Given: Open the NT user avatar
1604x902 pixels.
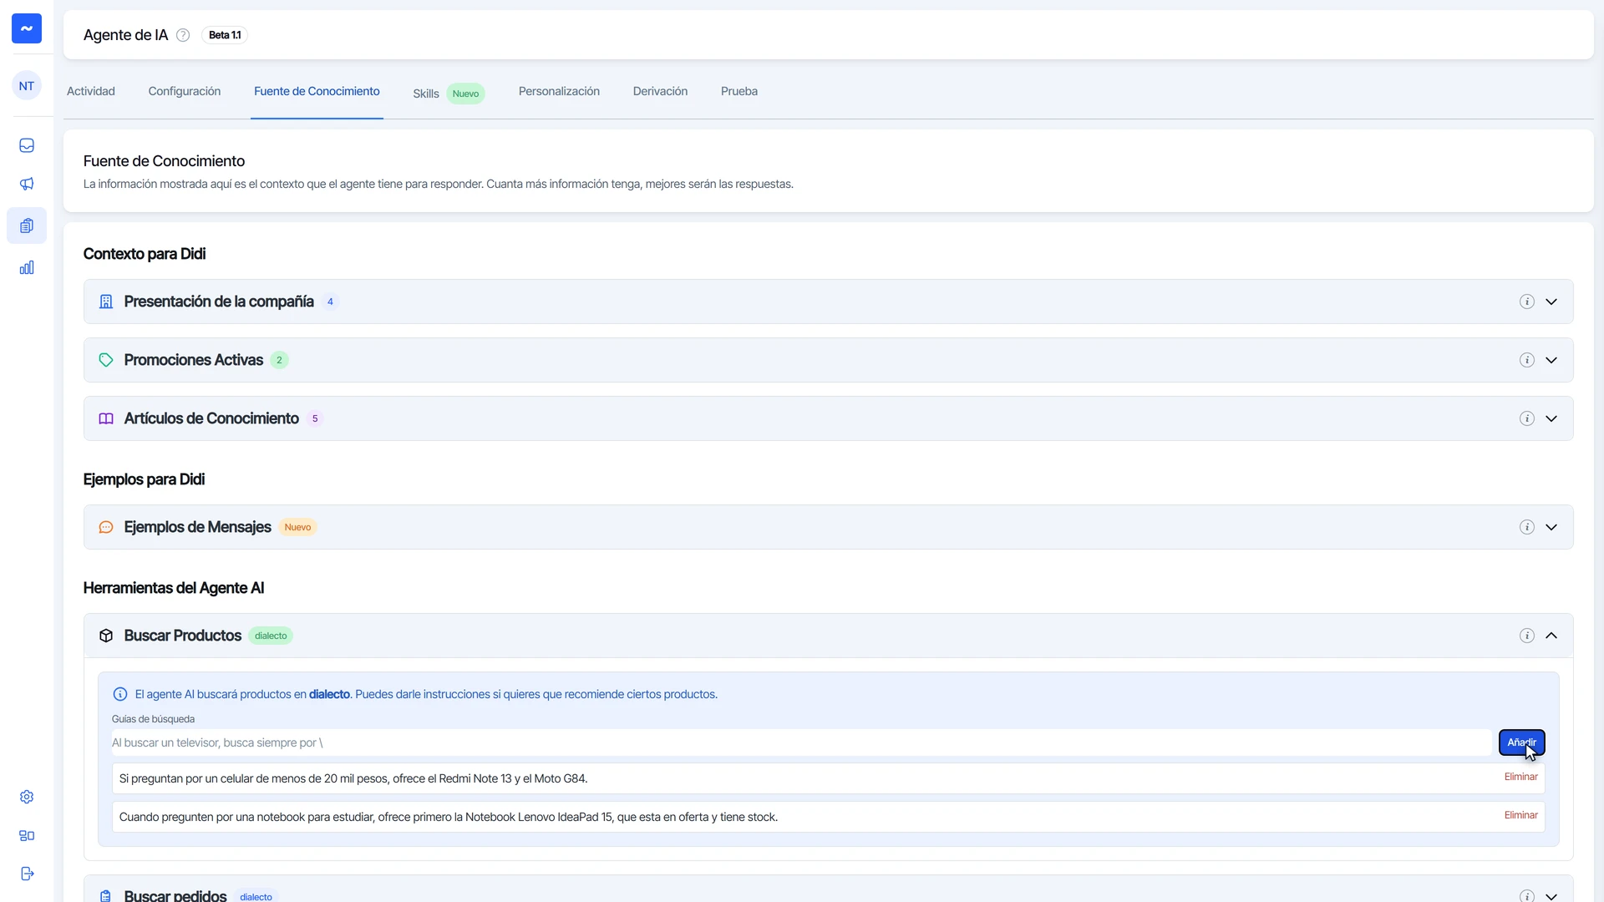Looking at the screenshot, I should tap(27, 85).
